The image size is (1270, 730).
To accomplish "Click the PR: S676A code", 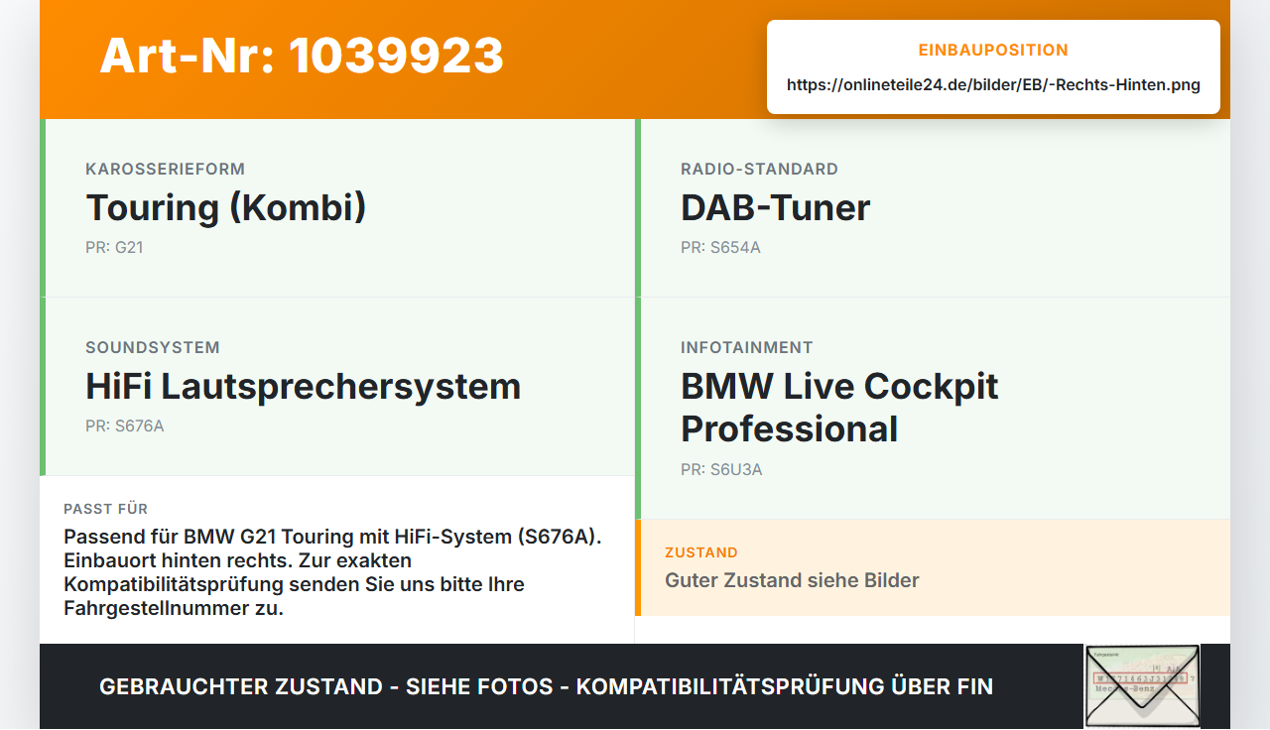I will (x=124, y=426).
